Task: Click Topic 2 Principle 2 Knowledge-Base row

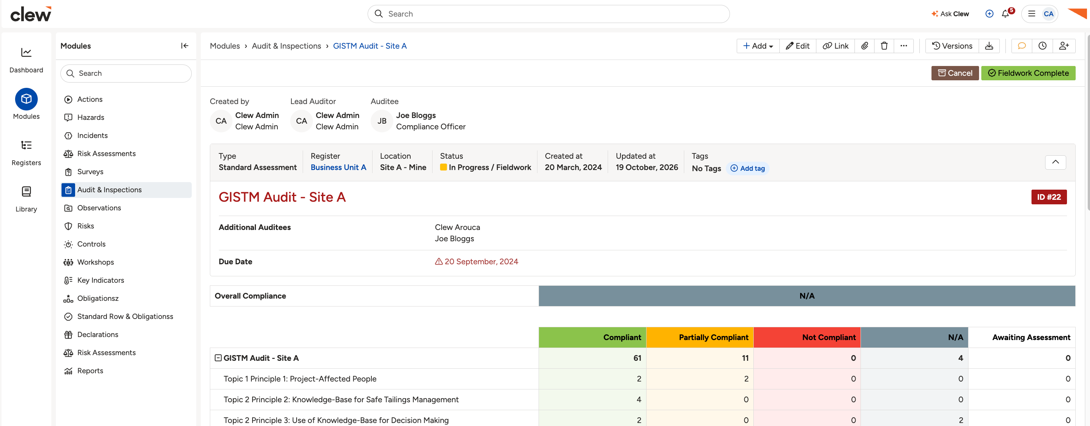Action: [x=642, y=400]
